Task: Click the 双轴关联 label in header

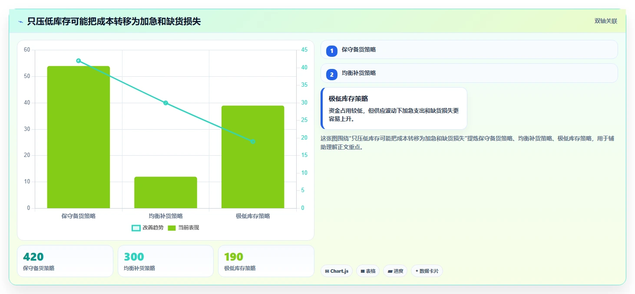Action: coord(606,21)
